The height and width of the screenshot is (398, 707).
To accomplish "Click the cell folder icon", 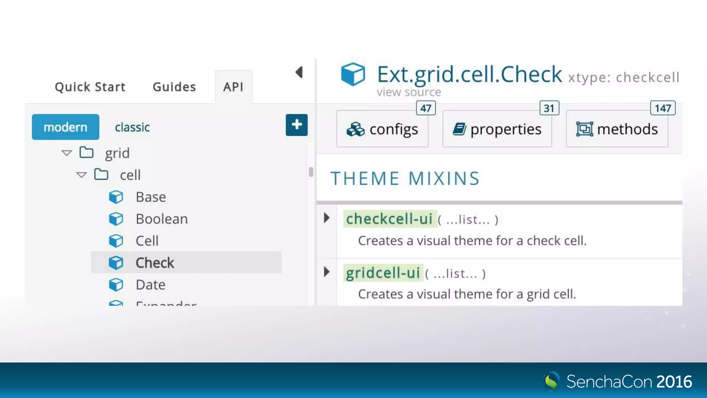I will click(101, 174).
